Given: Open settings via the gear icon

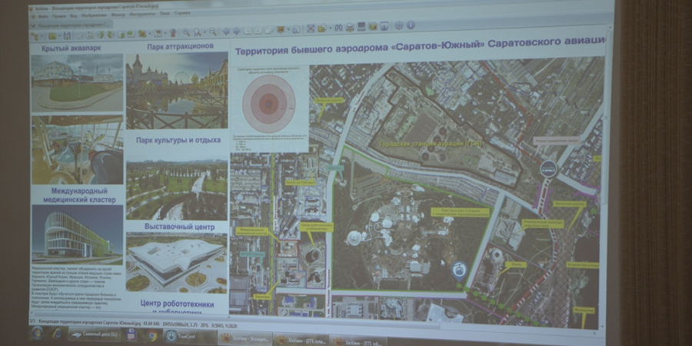Looking at the screenshot, I should coord(397,26).
